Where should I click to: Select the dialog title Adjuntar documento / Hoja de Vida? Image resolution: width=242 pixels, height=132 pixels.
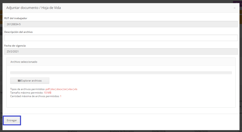33,8
